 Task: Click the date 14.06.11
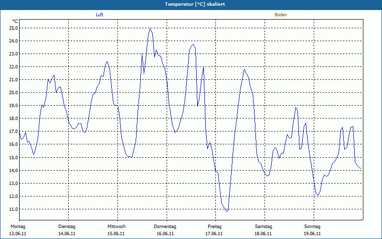click(67, 234)
